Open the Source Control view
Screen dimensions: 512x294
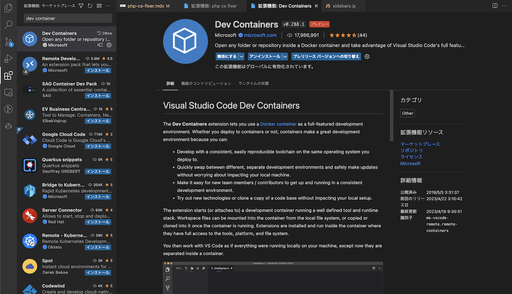(9, 42)
